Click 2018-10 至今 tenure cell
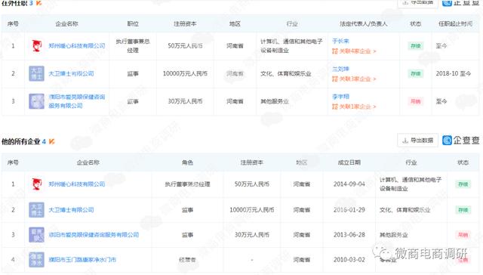 tap(453, 74)
